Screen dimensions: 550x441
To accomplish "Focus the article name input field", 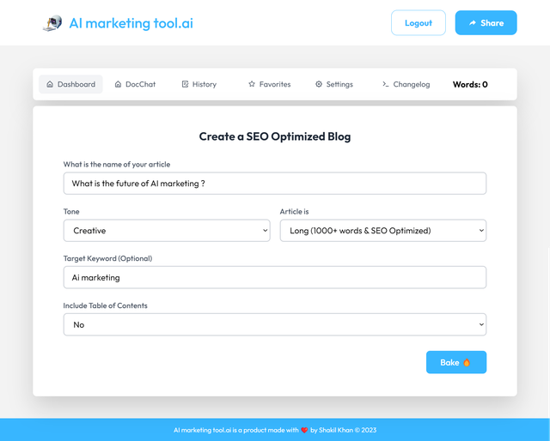I will point(275,184).
